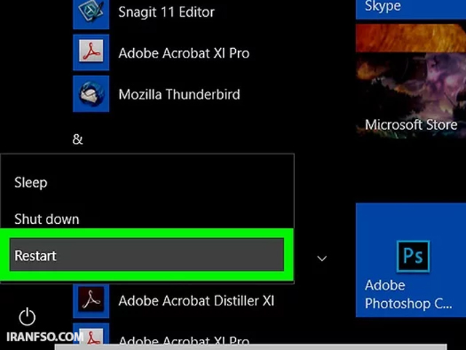Image resolution: width=466 pixels, height=350 pixels.
Task: Open the Skype live tile
Action: [411, 9]
